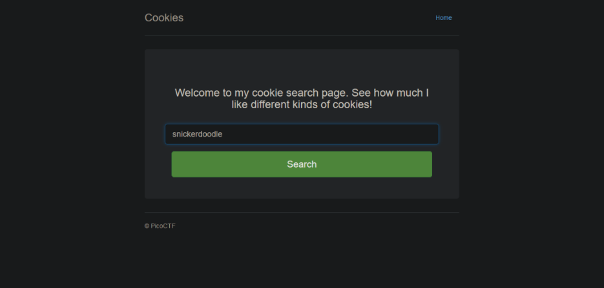
Task: Open the Home navigation link
Action: tap(444, 18)
